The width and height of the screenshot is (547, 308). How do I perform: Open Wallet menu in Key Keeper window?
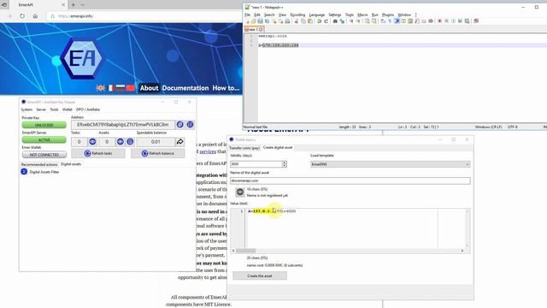67,110
